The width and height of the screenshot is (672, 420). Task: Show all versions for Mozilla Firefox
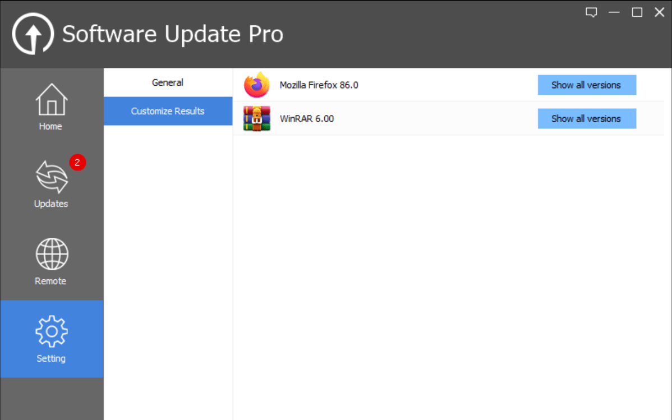pyautogui.click(x=587, y=85)
